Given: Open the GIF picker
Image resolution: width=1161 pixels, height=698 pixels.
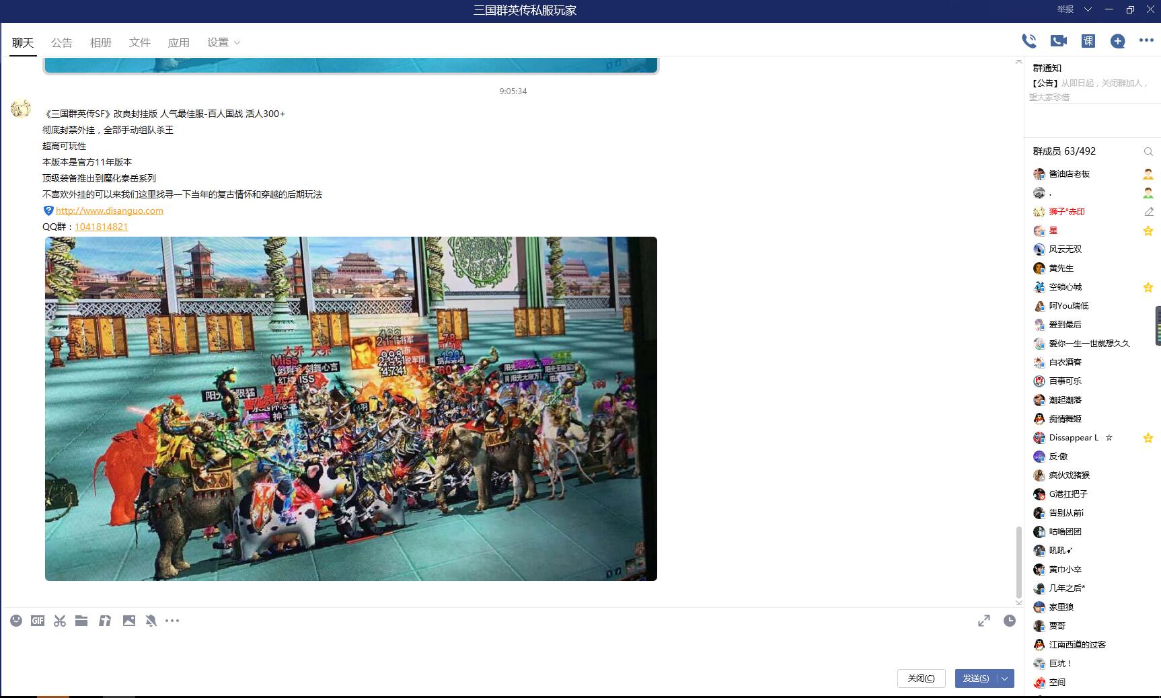Looking at the screenshot, I should coord(38,621).
